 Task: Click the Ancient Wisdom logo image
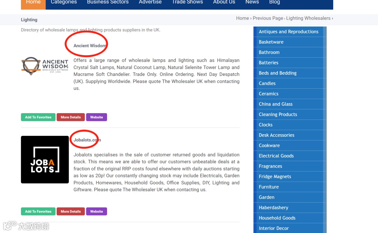(45, 66)
